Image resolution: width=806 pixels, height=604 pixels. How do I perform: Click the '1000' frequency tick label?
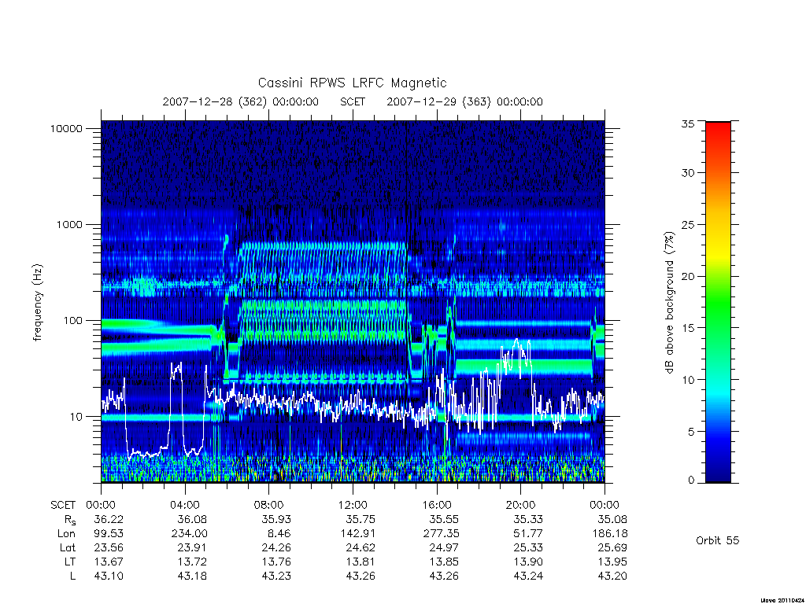[x=69, y=224]
